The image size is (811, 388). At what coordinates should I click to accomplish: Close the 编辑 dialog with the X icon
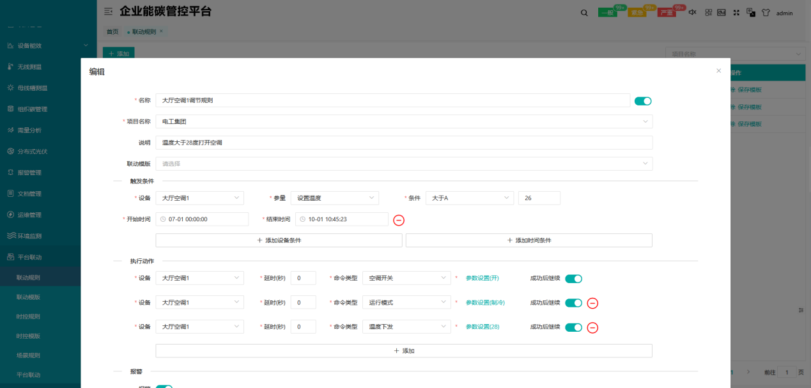tap(718, 71)
